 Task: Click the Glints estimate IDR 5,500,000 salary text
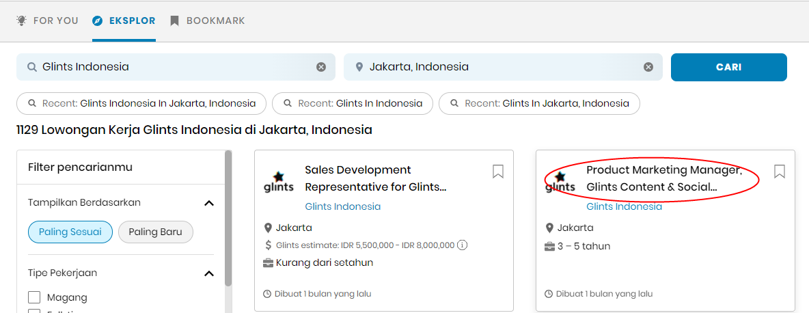366,245
